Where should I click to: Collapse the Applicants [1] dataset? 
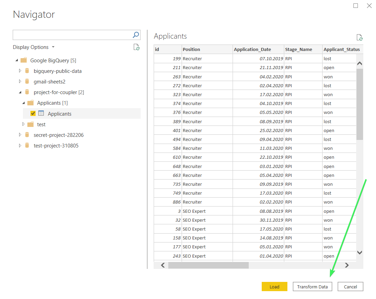coord(24,103)
